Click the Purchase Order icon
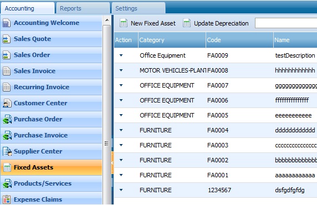This screenshot has height=205, width=317. [7, 119]
